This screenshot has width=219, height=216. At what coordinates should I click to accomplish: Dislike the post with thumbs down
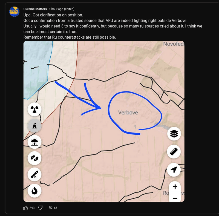pyautogui.click(x=41, y=208)
